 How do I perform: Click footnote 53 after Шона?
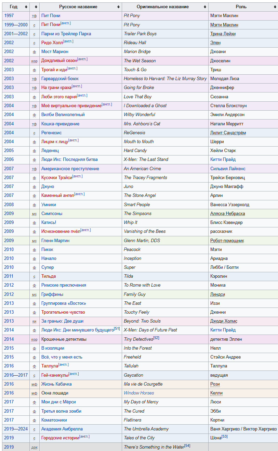point(224,437)
